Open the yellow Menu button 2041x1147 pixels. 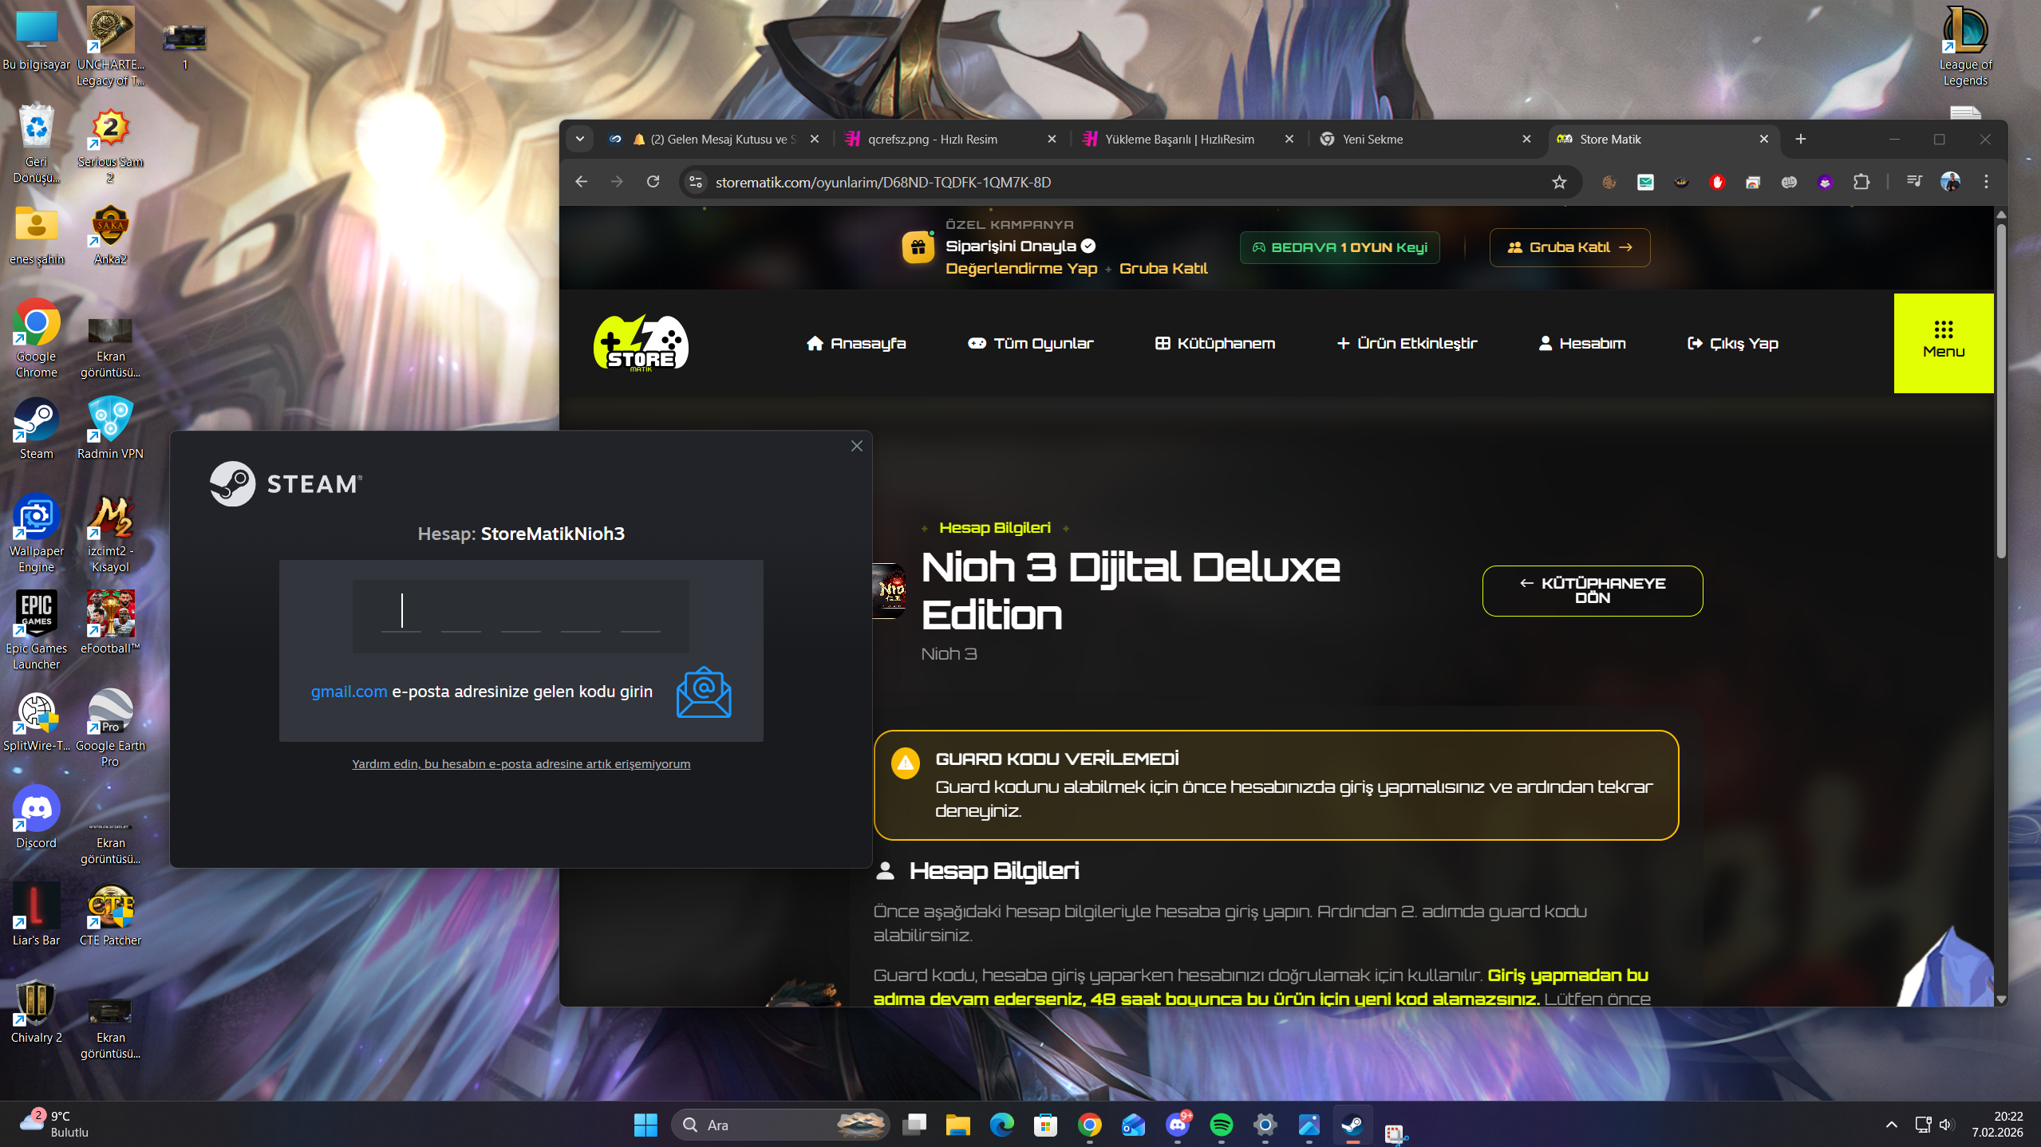click(x=1944, y=343)
